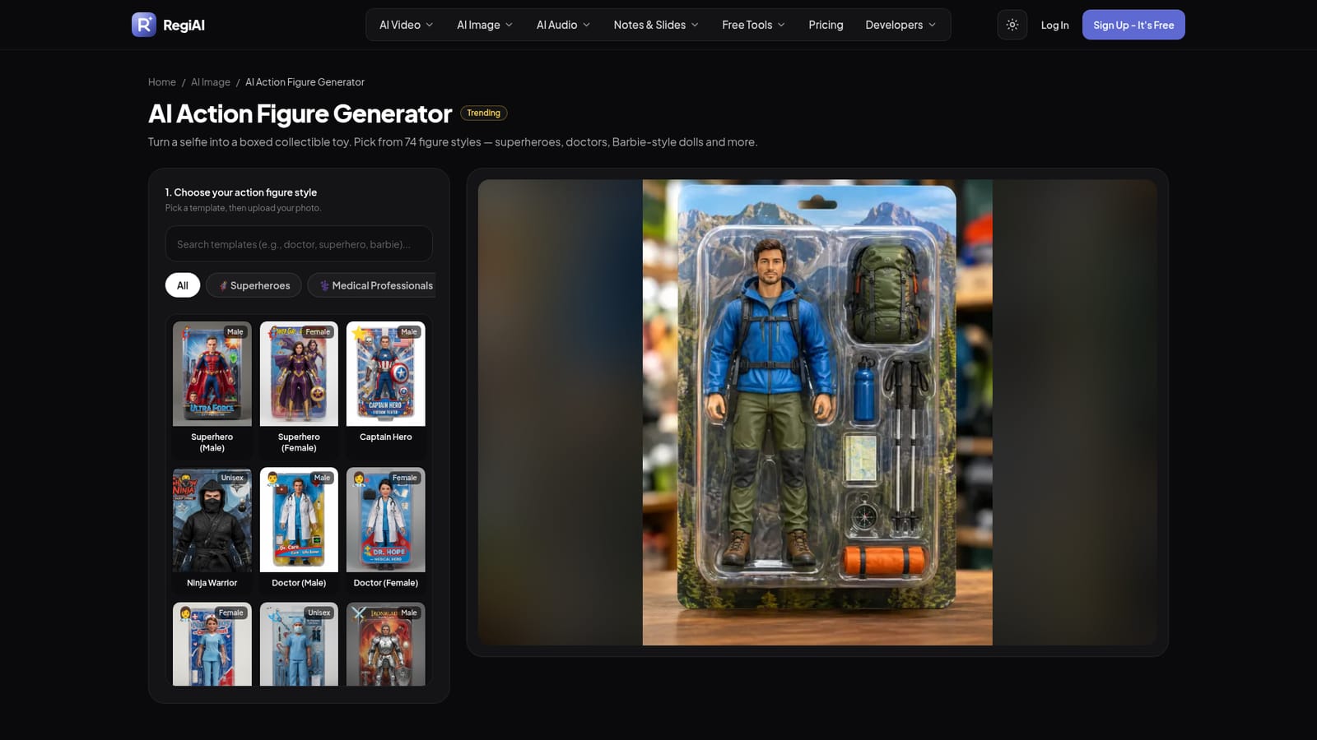Filter templates by Superheroes

(254, 285)
